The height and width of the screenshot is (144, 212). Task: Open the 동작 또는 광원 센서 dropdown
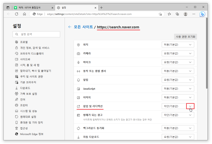[x=178, y=71]
